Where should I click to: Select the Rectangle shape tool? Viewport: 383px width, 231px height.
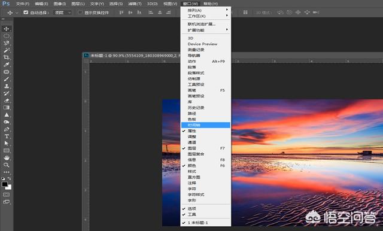[7, 151]
